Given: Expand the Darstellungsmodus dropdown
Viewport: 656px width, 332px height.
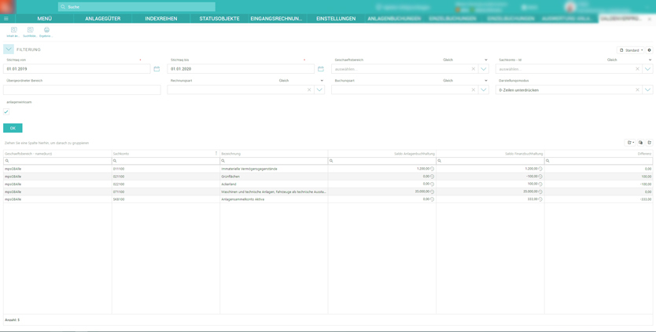Looking at the screenshot, I should pyautogui.click(x=647, y=90).
